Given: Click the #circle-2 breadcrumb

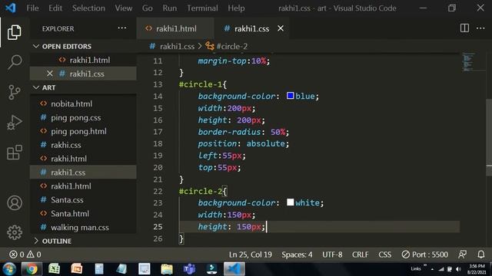Looking at the screenshot, I should point(232,46).
